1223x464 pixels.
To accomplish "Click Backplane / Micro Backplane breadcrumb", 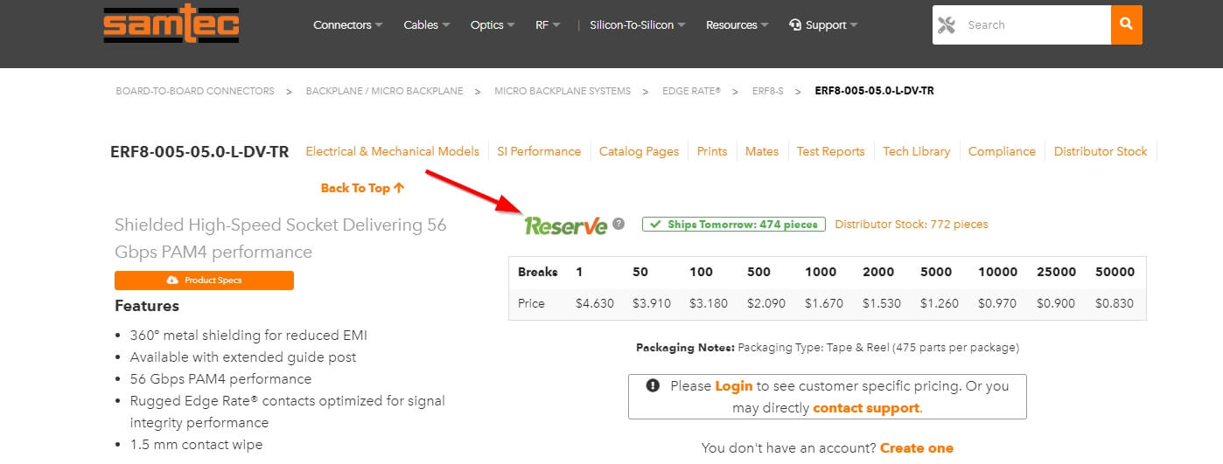I will pos(384,91).
